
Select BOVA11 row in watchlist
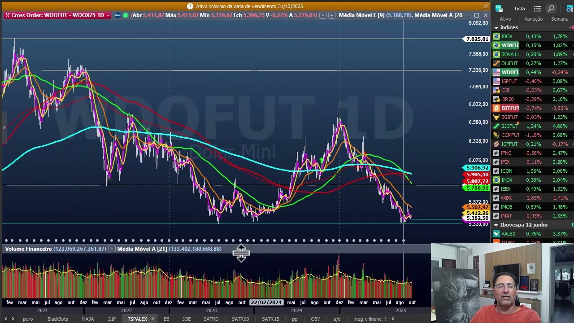click(533, 54)
